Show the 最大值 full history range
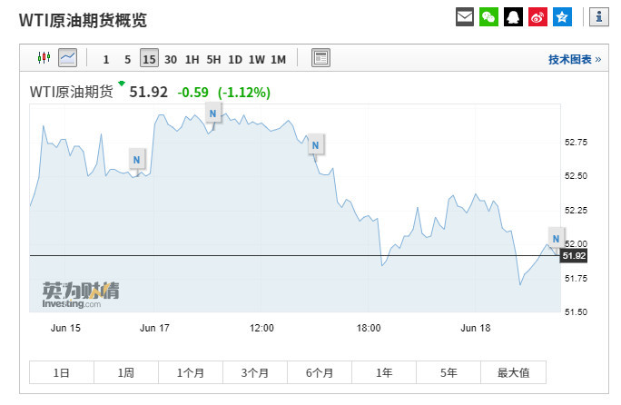621x405 pixels. coord(513,372)
